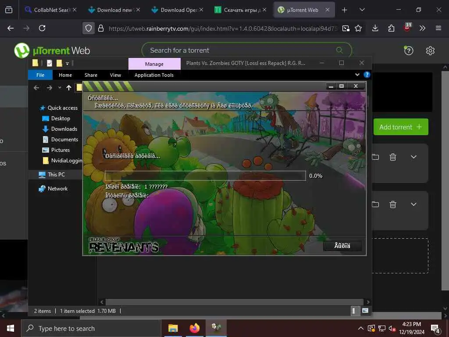
Task: Switch Explorer to large icons view
Action: tap(365, 311)
